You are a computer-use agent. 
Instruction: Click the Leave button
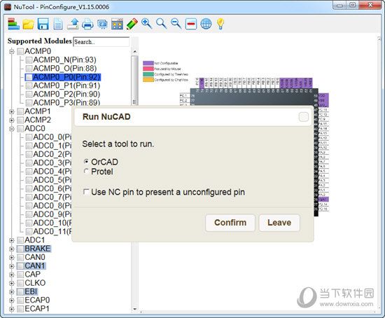tap(279, 223)
